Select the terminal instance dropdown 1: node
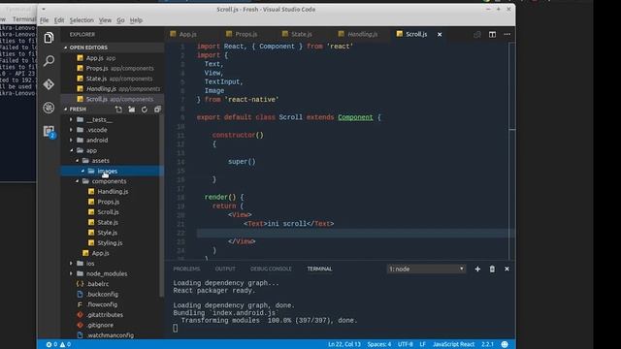621x349 pixels. coord(426,270)
